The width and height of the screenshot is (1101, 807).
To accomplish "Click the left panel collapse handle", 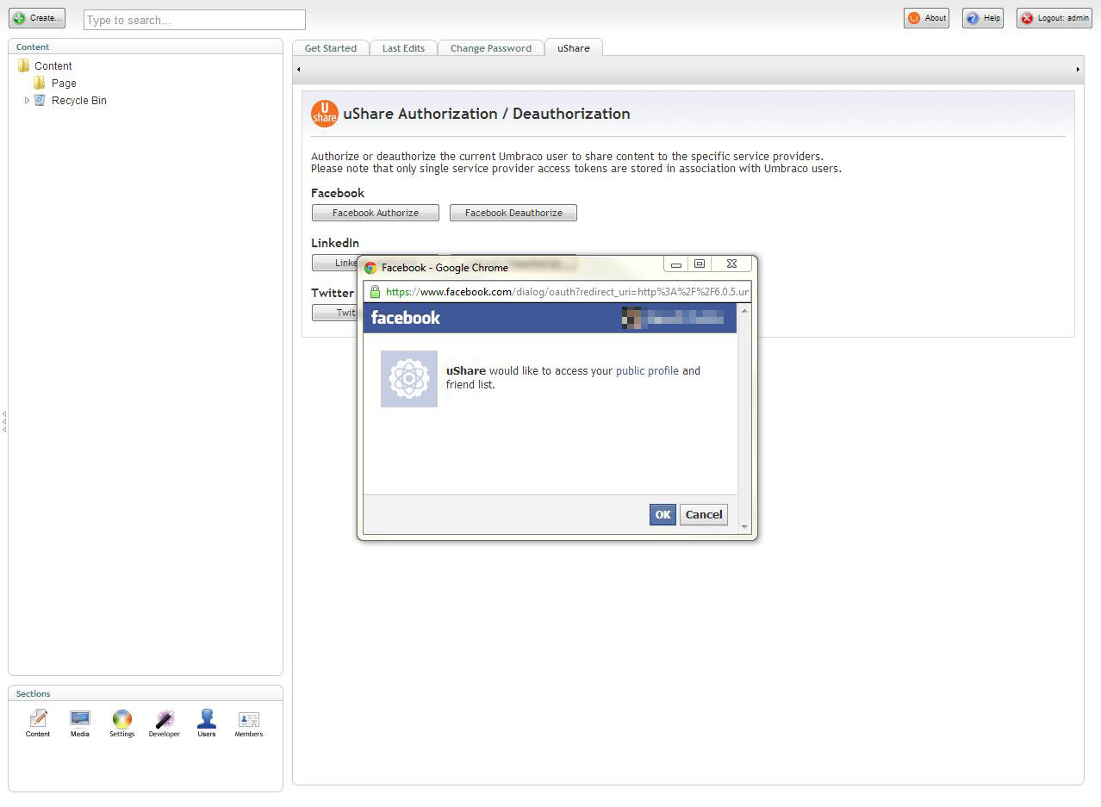I will click(4, 421).
